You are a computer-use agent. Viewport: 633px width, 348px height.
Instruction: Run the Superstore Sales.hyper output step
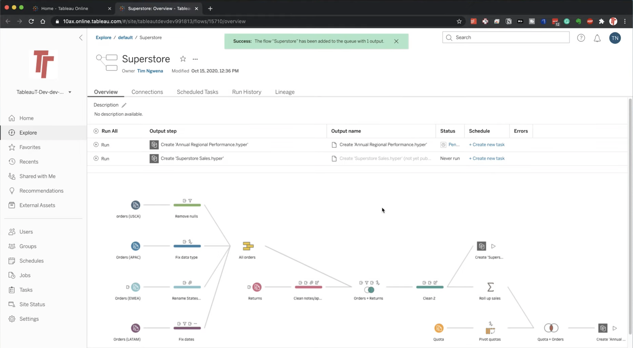point(101,159)
